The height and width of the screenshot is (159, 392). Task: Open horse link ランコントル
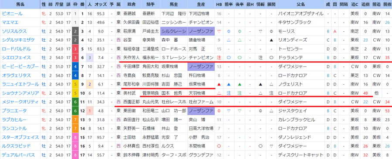tap(14, 129)
